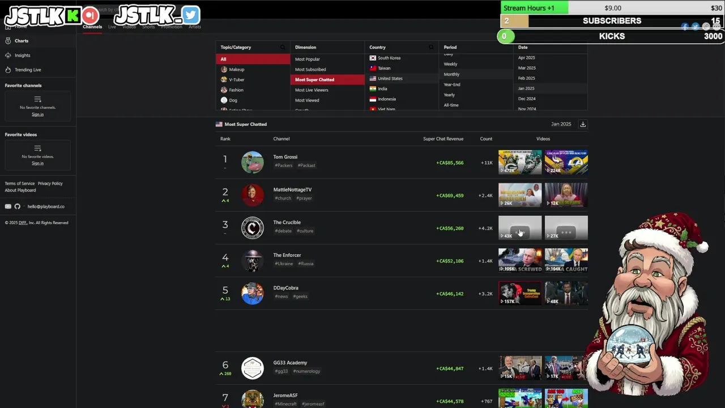This screenshot has height=408, width=725.
Task: Select the Taiwan flag
Action: tap(373, 68)
